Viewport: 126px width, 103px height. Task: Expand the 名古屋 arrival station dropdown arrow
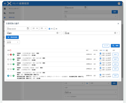[x=118, y=33]
